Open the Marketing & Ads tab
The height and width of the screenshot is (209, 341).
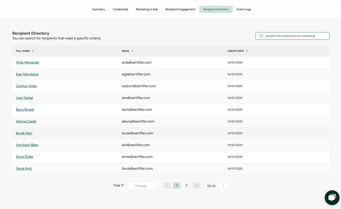146,9
